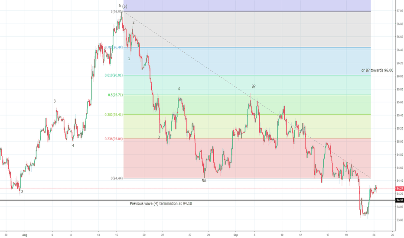The image size is (404, 238).
Task: Click the '13' date axis label
Action: (98, 235)
